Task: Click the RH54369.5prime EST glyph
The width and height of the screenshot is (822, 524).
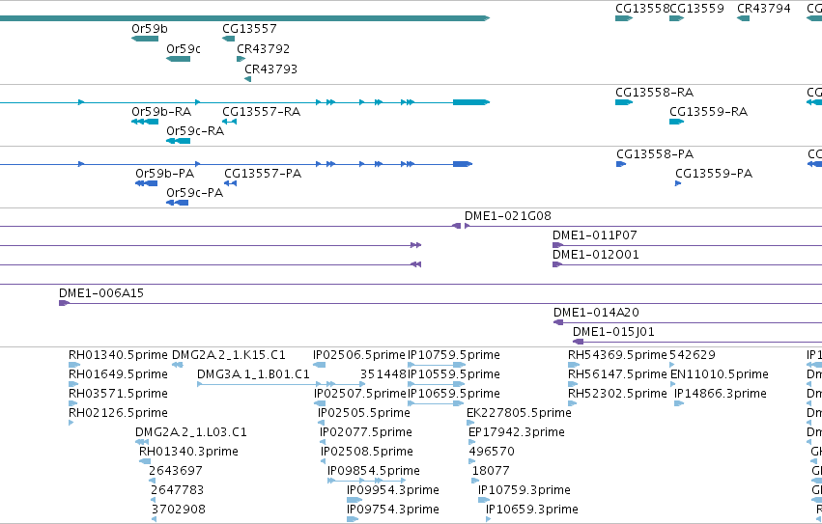Action: [574, 365]
